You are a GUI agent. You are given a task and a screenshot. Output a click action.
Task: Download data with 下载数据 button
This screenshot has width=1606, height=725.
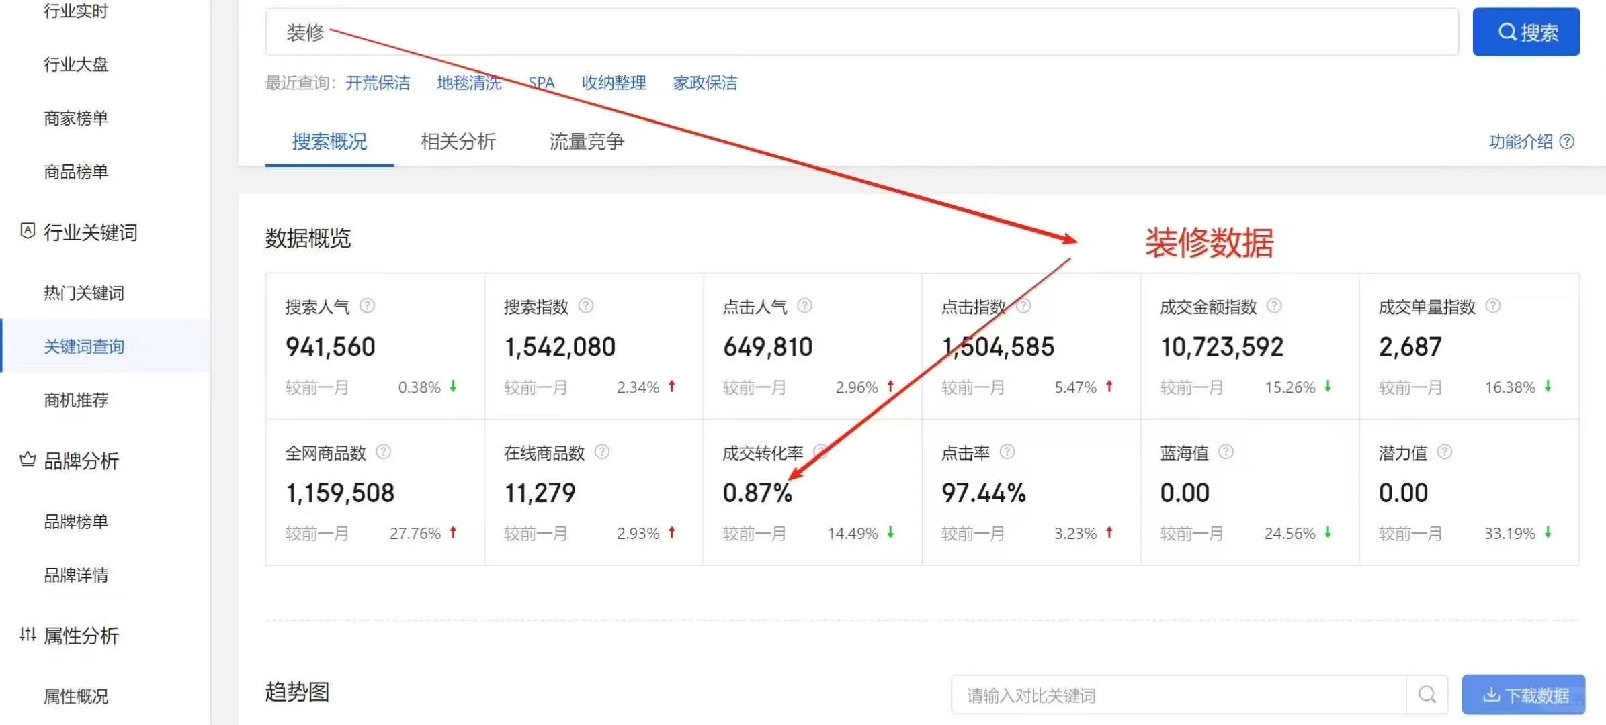pos(1523,695)
